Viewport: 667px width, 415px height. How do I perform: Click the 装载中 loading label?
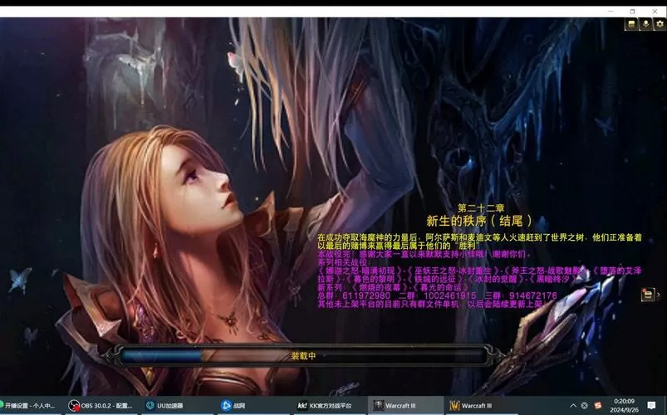tap(303, 356)
